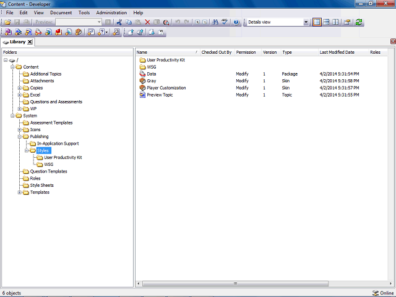Click the Paste clipboard icon
This screenshot has width=396, height=297.
click(x=138, y=22)
